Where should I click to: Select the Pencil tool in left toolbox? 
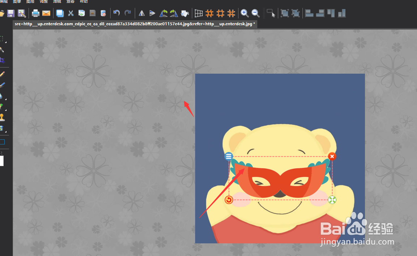coord(2,74)
